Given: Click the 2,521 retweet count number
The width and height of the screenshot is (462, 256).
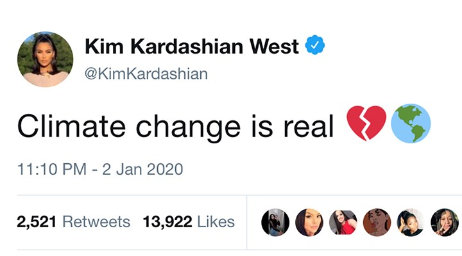Looking at the screenshot, I should coord(37,222).
